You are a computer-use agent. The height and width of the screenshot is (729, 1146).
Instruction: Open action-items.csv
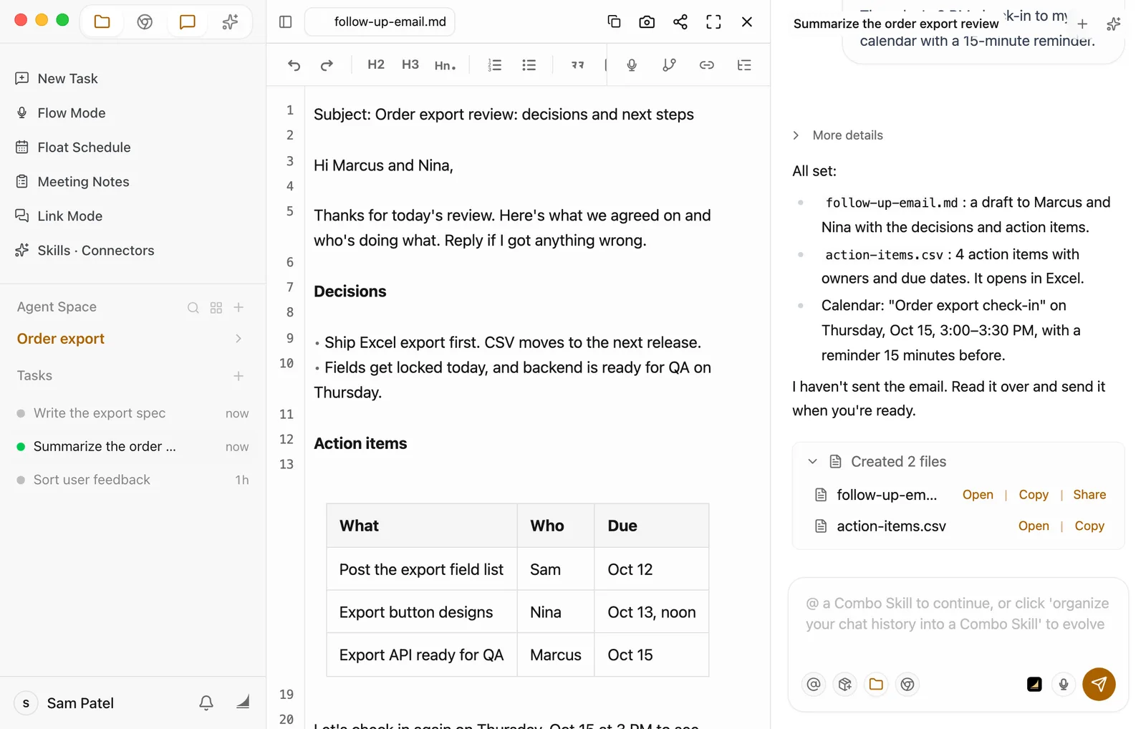coord(1034,526)
